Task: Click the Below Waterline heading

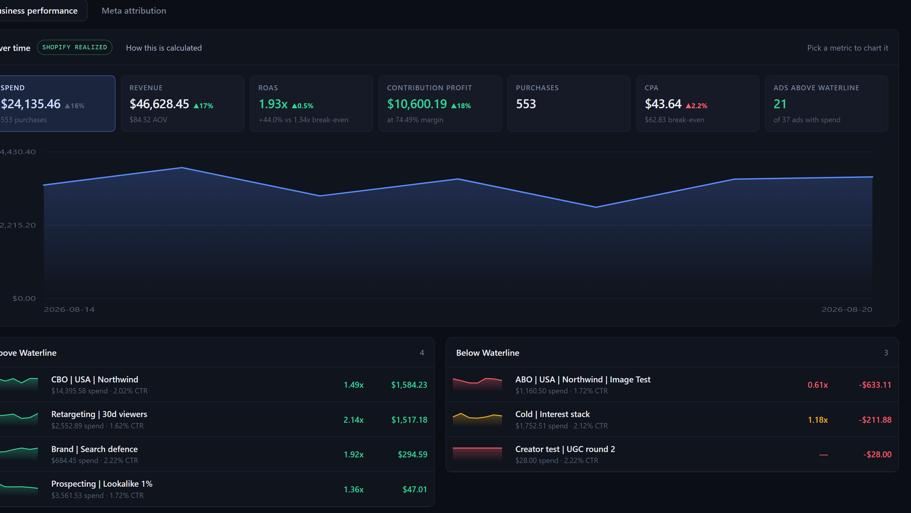Action: click(x=487, y=353)
